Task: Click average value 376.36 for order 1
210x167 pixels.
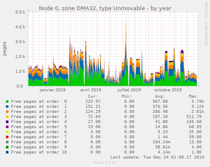Action: (160, 107)
